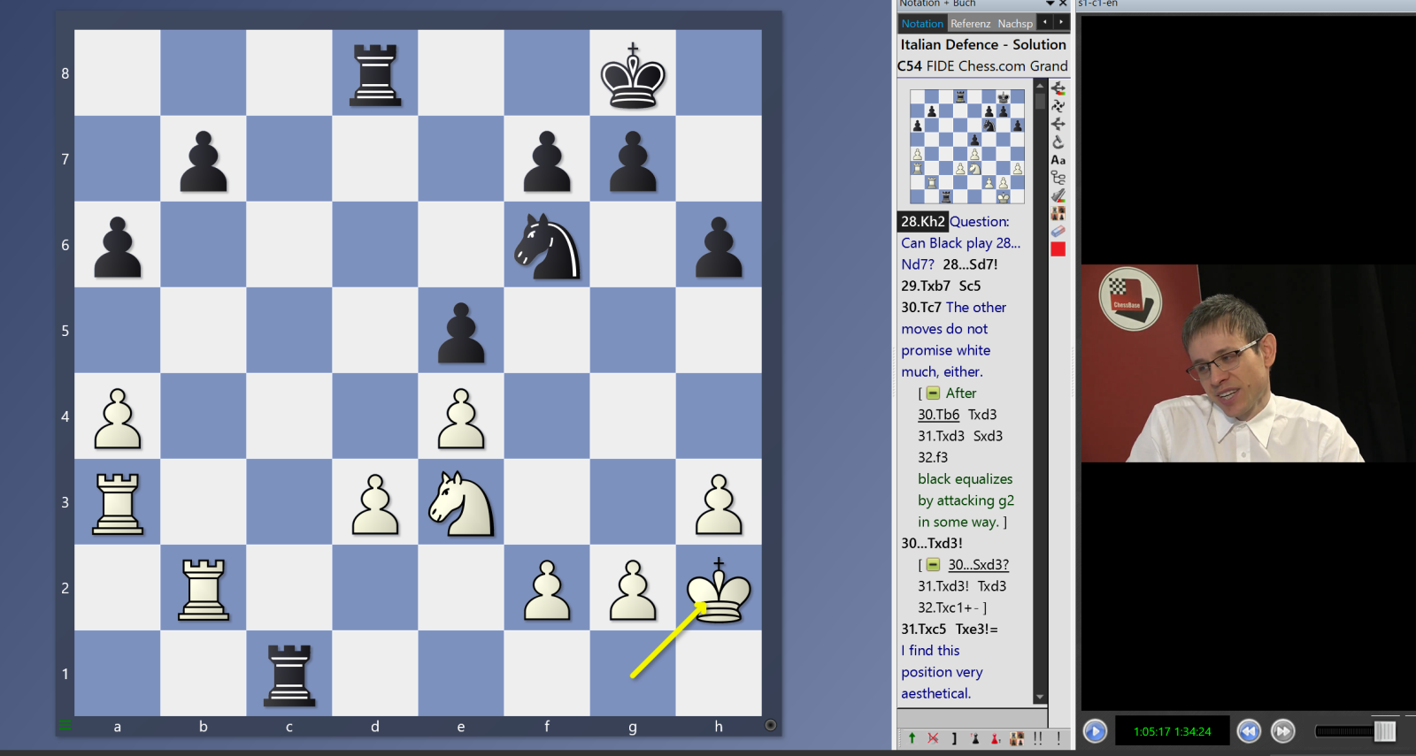Switch to the Notation tab

click(922, 24)
